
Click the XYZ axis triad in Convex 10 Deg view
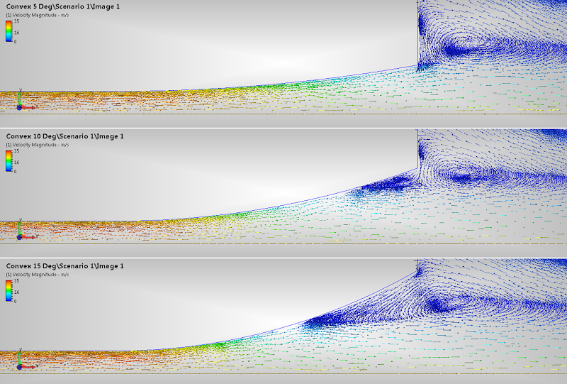[26, 229]
